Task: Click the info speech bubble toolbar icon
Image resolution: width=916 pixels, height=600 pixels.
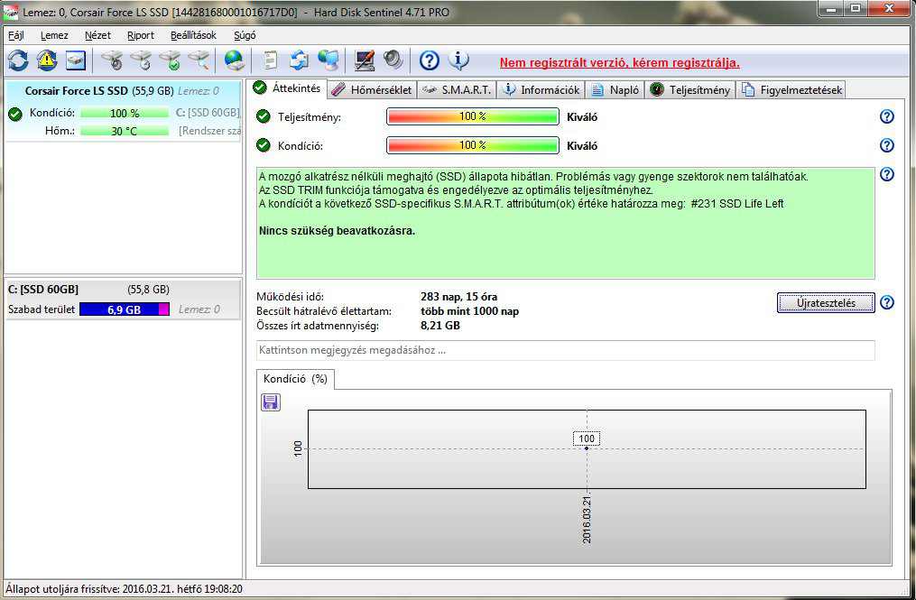Action: coord(458,60)
